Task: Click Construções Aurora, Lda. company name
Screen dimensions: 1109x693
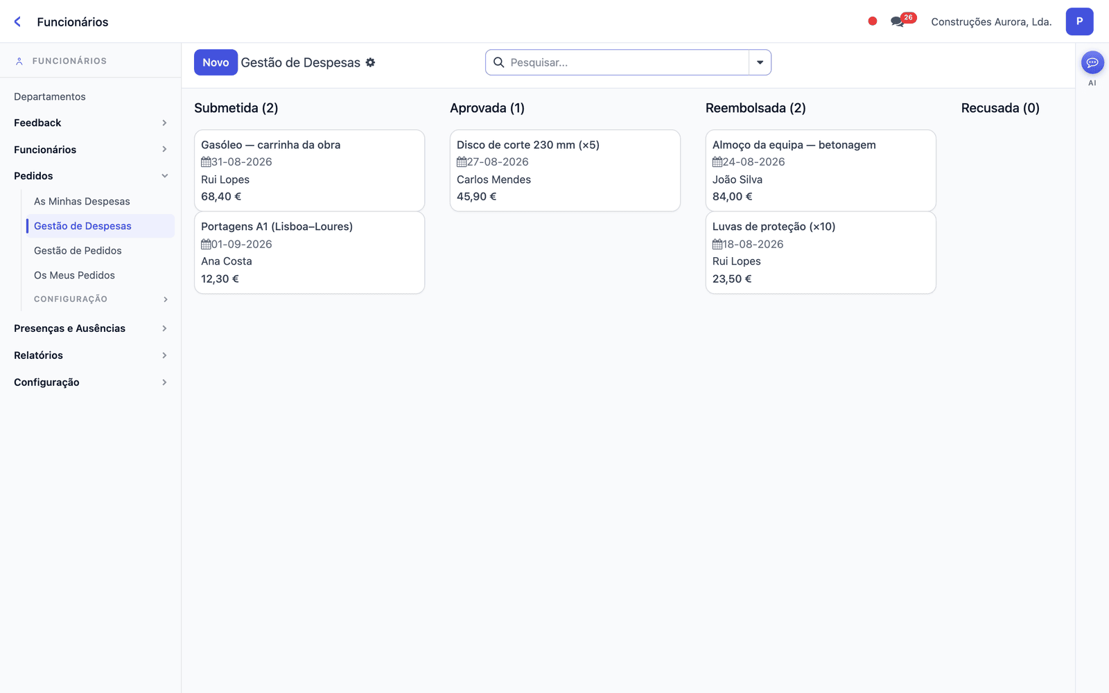Action: (x=991, y=21)
